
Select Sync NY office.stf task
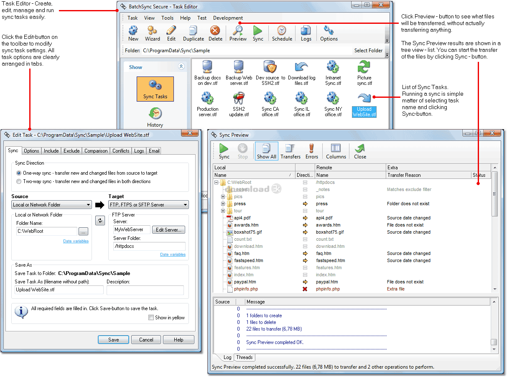(x=333, y=104)
